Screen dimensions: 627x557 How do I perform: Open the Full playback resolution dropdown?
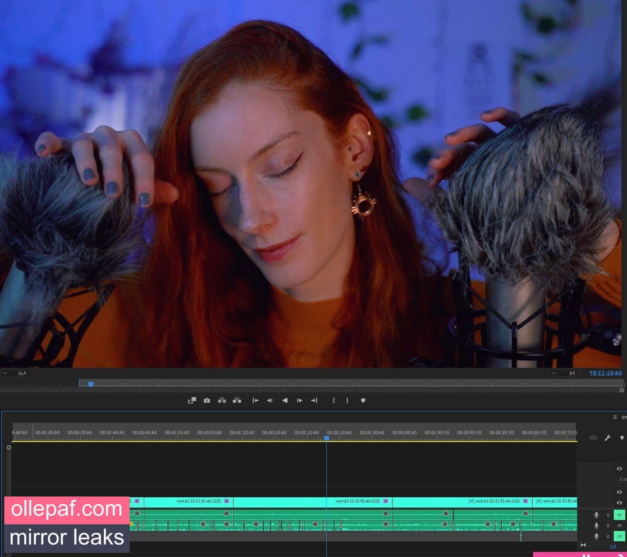coord(15,373)
